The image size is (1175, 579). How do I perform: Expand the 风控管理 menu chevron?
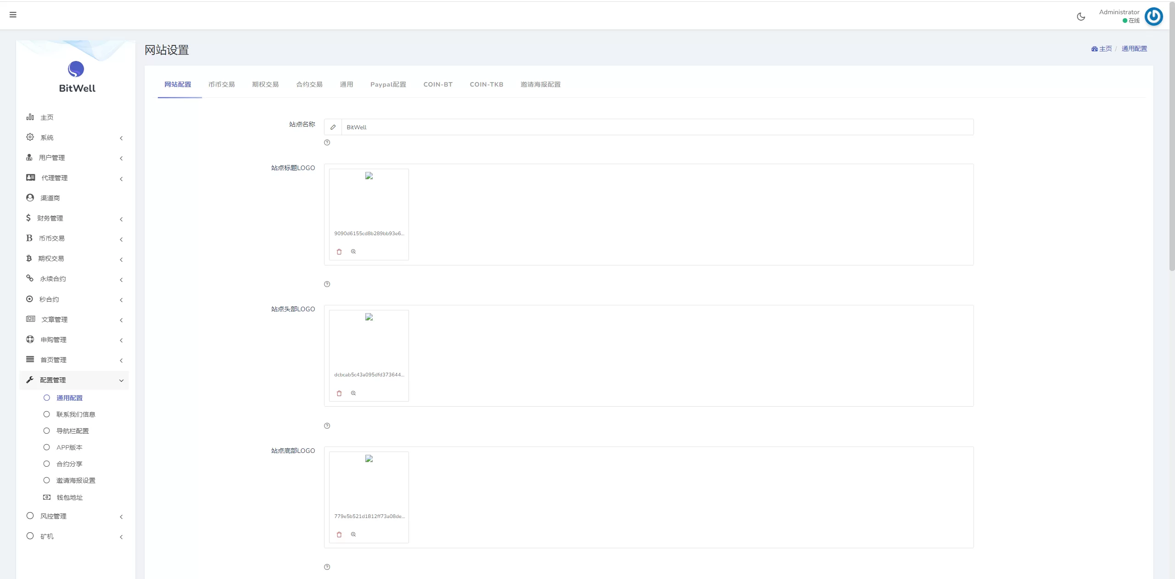point(121,517)
